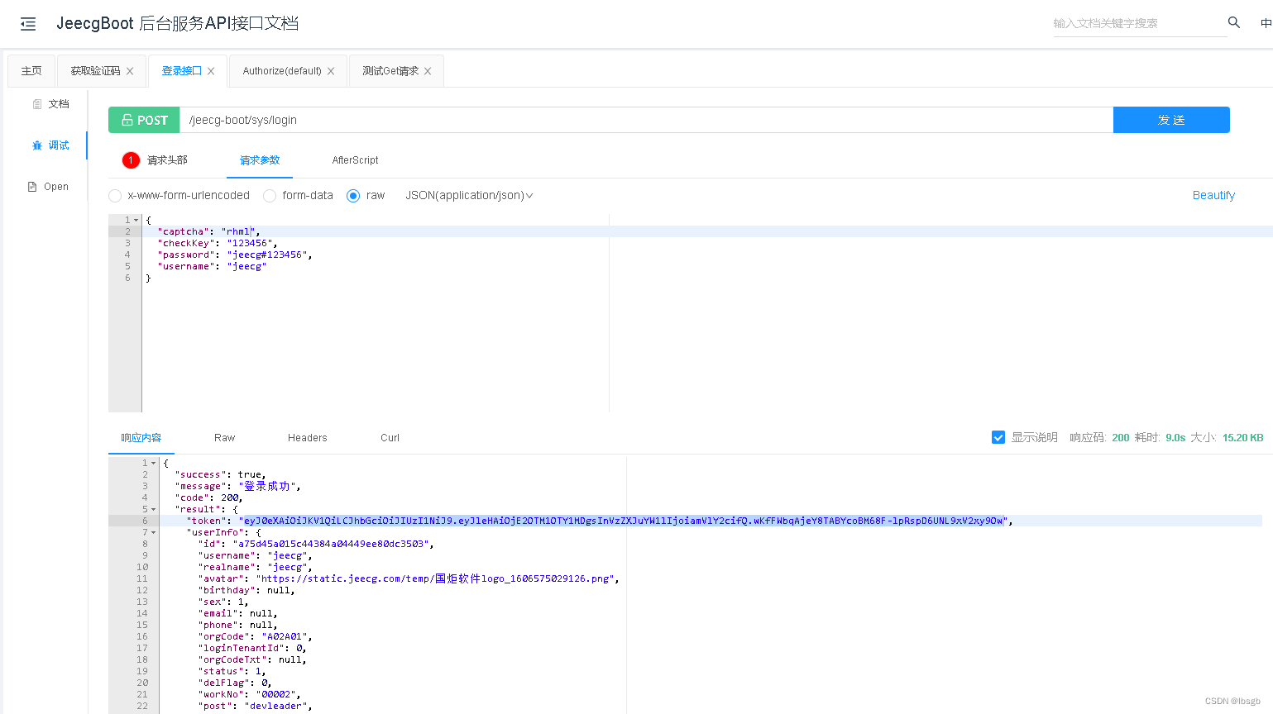Switch to 主页 tab

pyautogui.click(x=31, y=71)
